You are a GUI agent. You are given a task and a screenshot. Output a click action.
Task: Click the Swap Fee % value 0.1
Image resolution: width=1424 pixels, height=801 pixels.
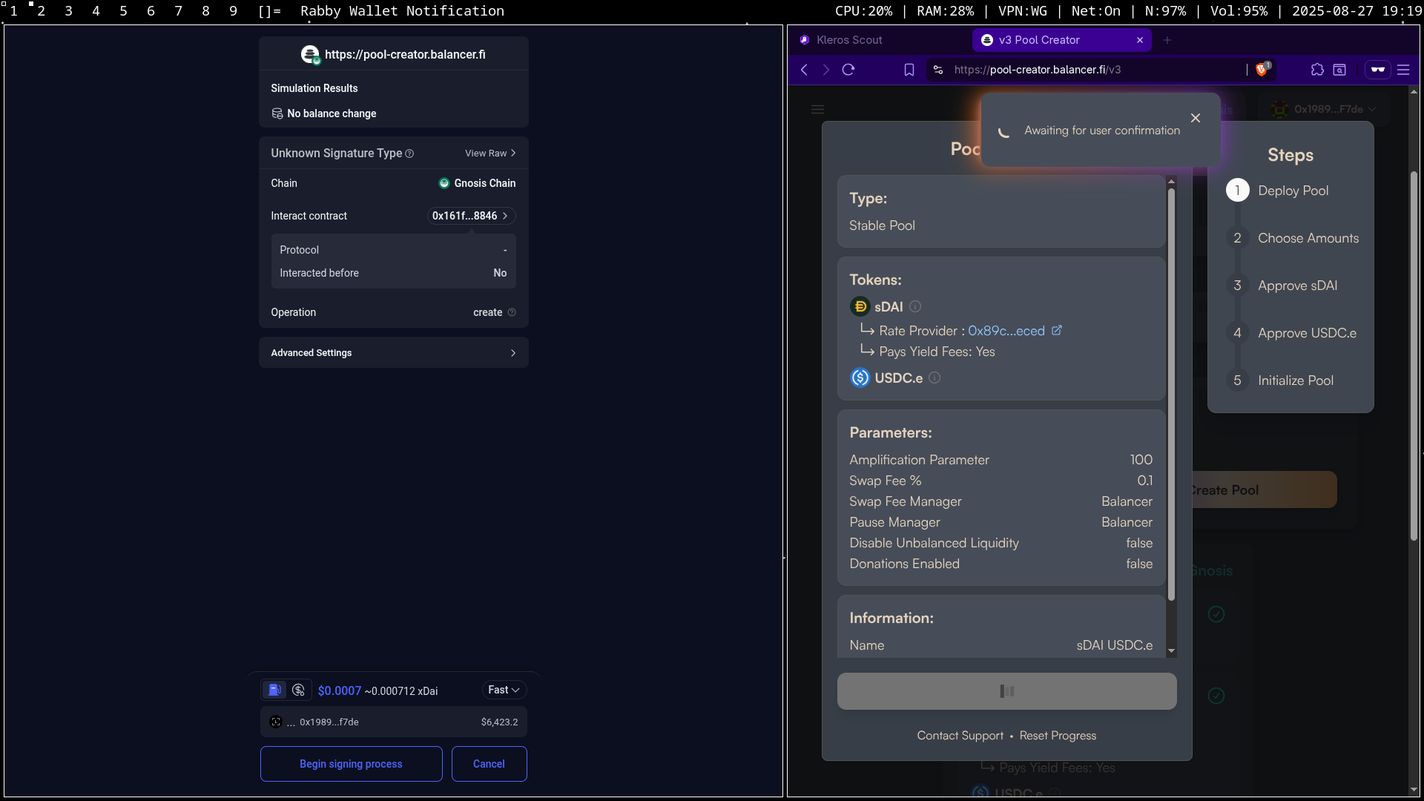click(x=1144, y=481)
